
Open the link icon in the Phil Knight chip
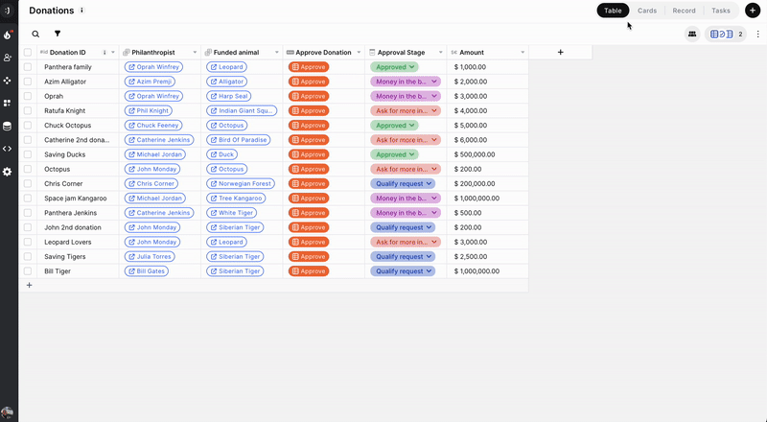pyautogui.click(x=131, y=111)
